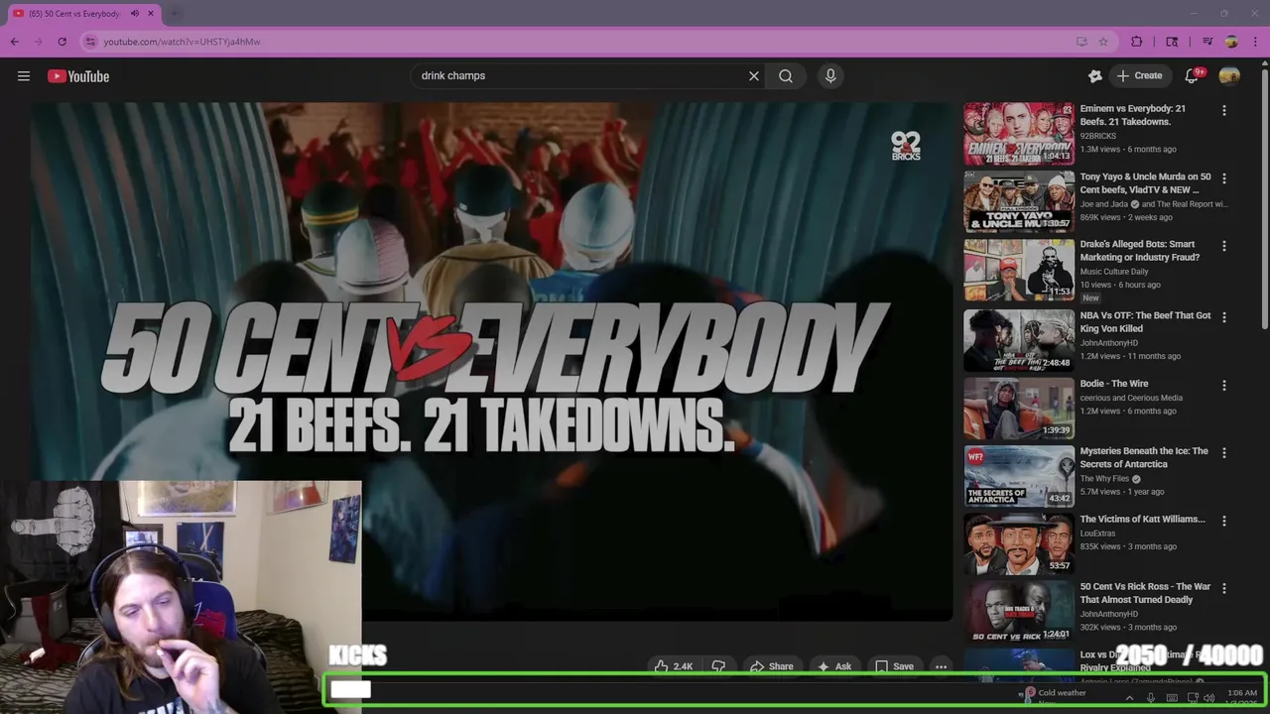This screenshot has width=1270, height=714.
Task: Open 'Mysteries Beneath the Ice' thumbnail
Action: (x=1019, y=476)
